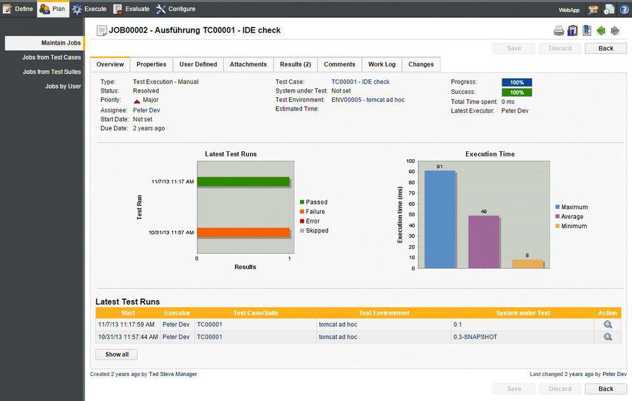The height and width of the screenshot is (401, 632).
Task: Open 0.3-SNAPSHOT system under test link
Action: tap(475, 337)
